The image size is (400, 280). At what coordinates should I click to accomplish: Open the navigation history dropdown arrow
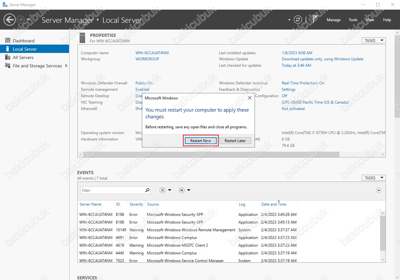click(x=28, y=20)
